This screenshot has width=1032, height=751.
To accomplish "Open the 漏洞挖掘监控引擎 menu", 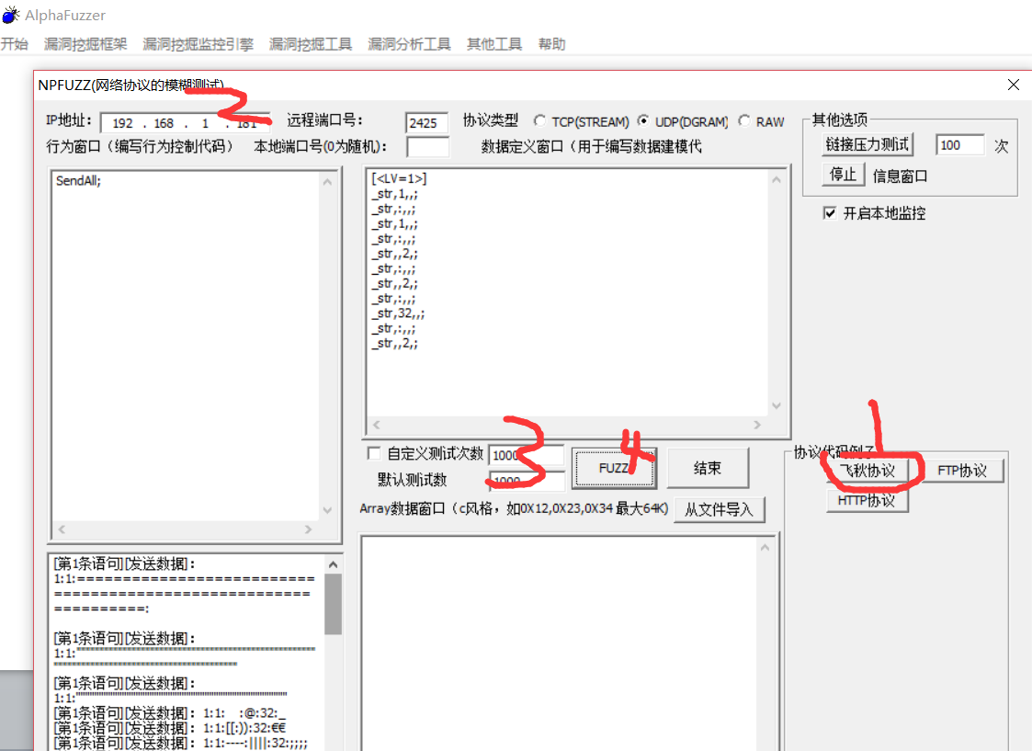I will 198,44.
